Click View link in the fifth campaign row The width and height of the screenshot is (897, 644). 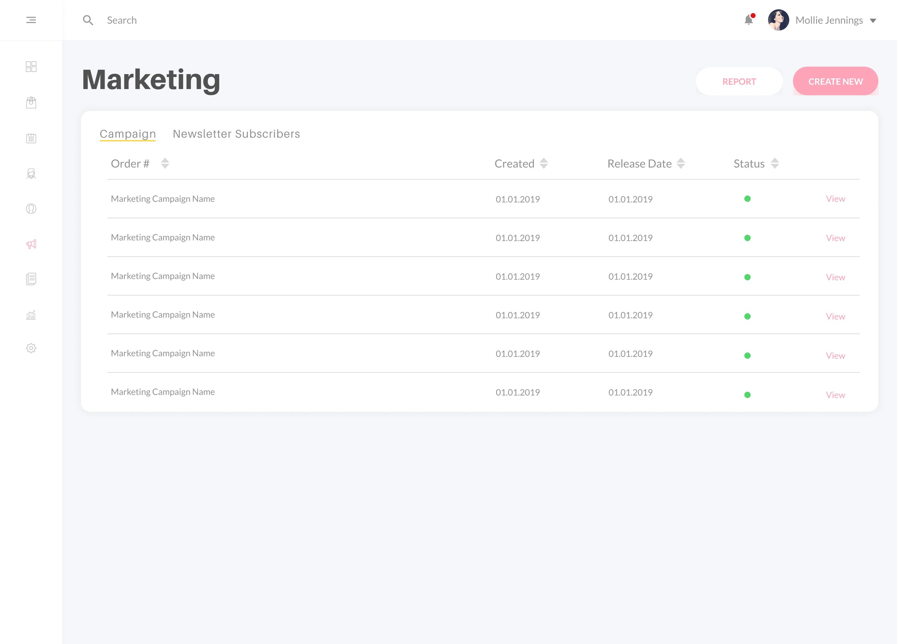pos(835,355)
